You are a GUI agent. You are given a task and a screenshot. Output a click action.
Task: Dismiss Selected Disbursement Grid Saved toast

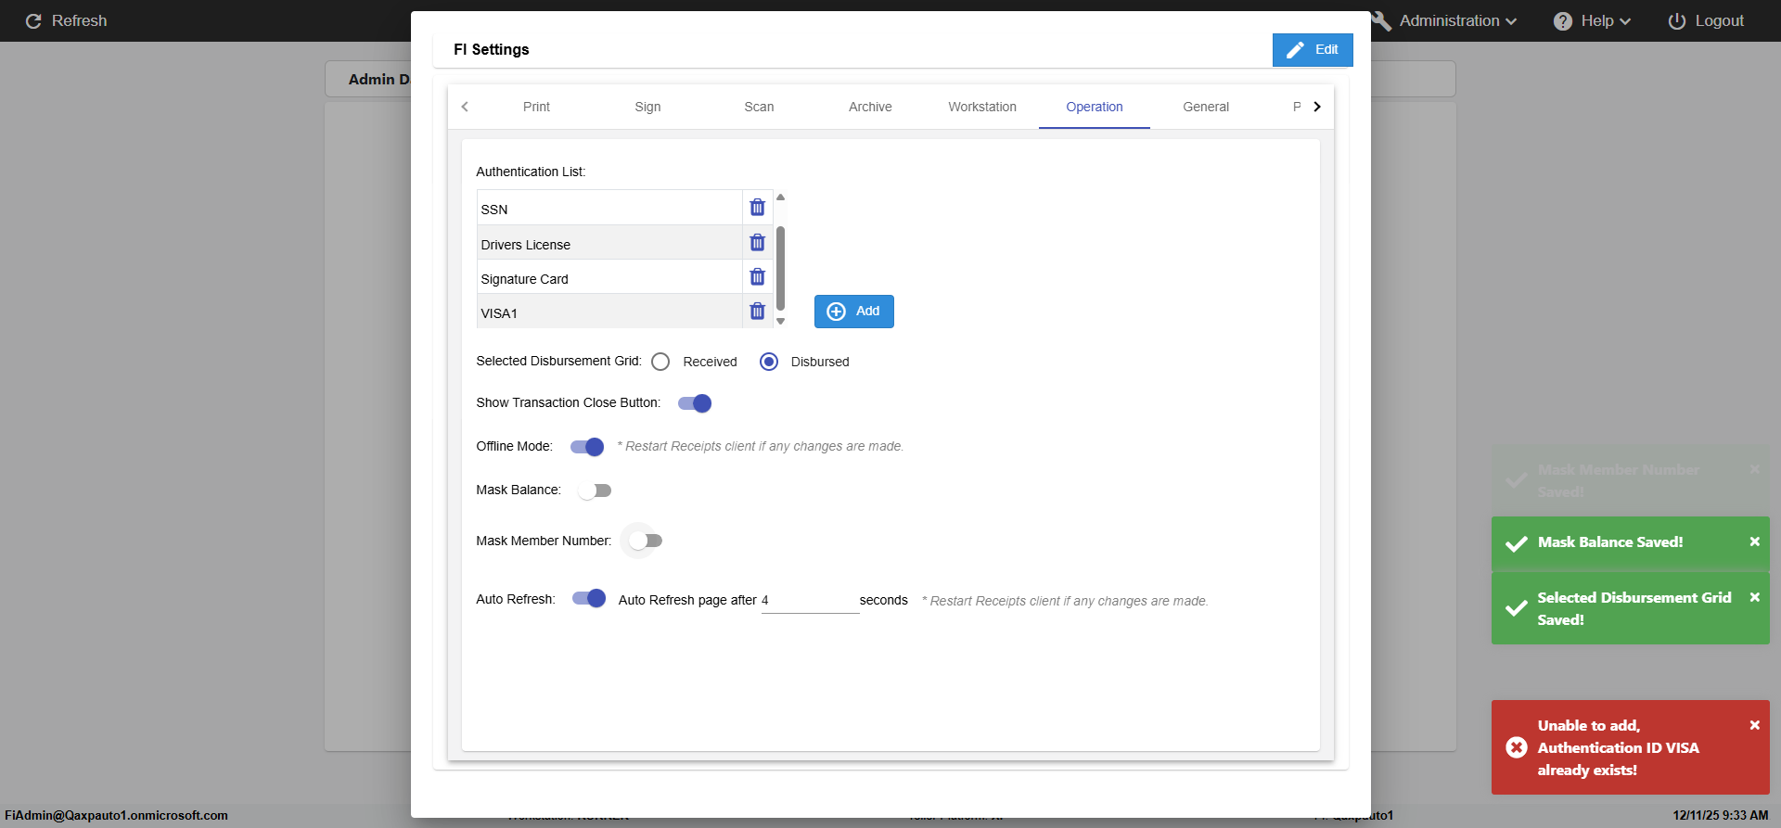[1754, 597]
